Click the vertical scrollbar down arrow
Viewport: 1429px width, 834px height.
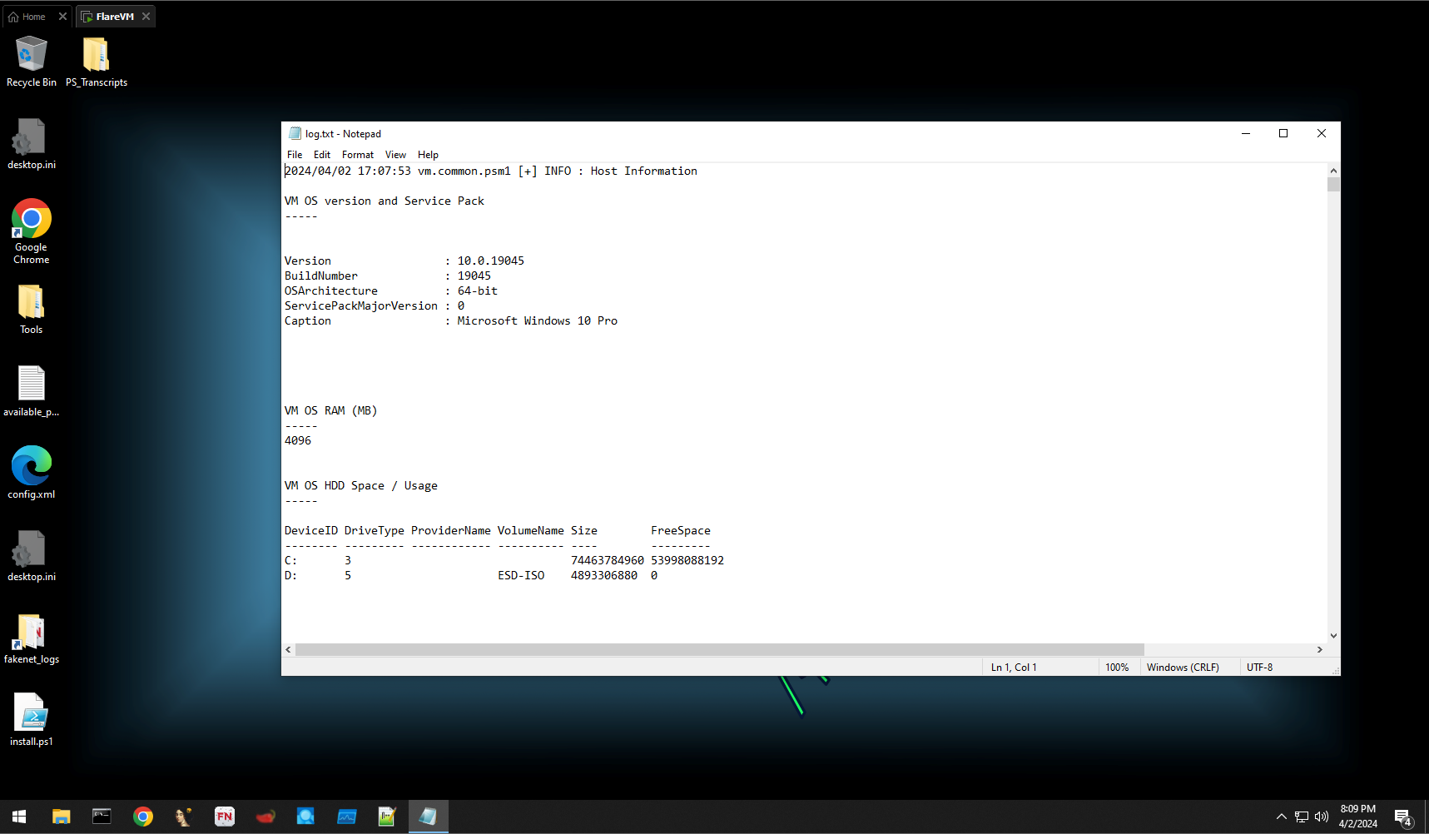point(1333,636)
